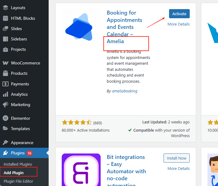The image size is (218, 186).
Task: Open Plugin File Editor submenu
Action: (x=18, y=181)
